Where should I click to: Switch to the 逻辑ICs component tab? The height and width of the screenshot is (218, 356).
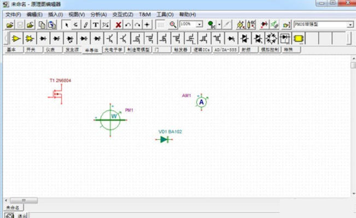(x=202, y=50)
